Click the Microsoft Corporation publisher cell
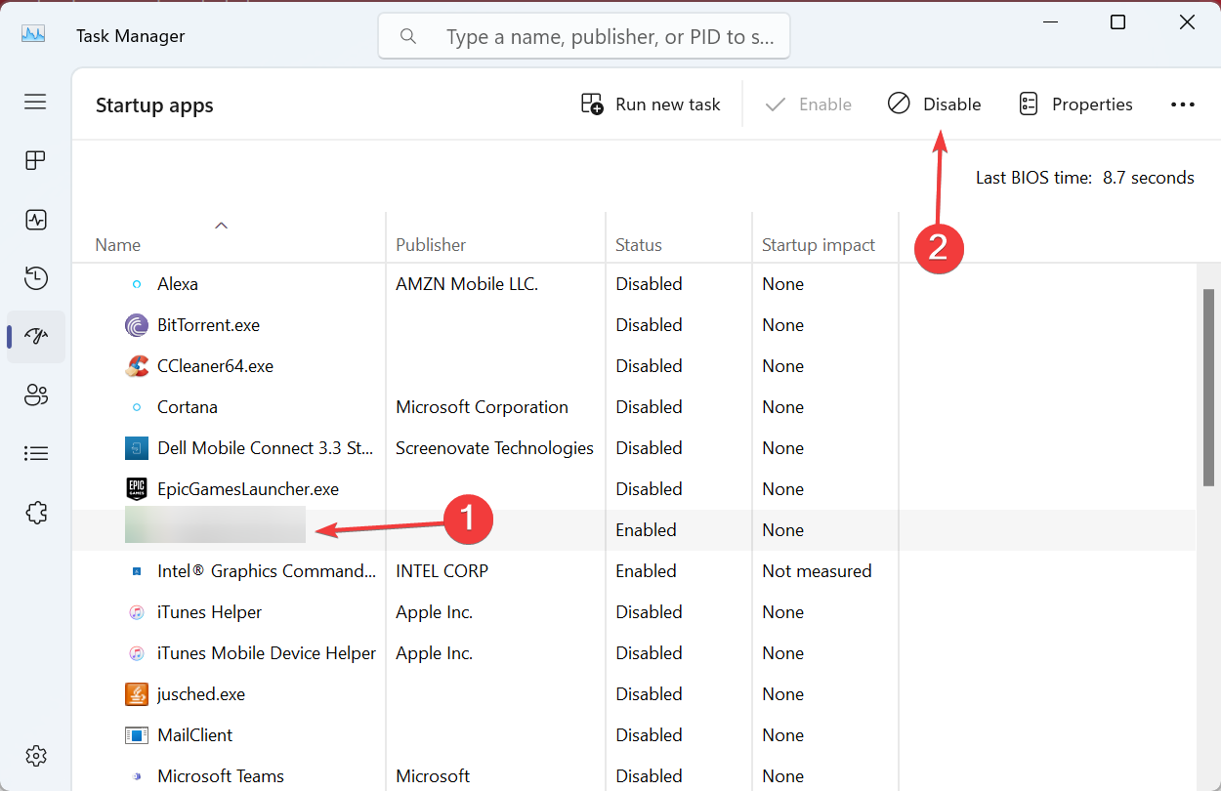The image size is (1221, 791). click(482, 407)
